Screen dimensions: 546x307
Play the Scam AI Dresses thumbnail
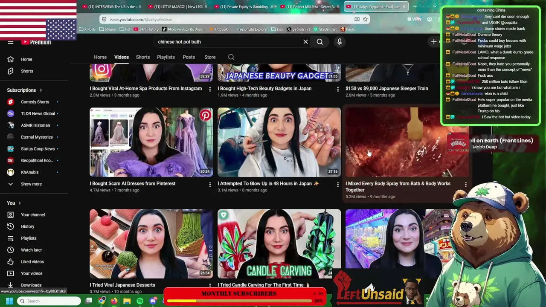151,142
